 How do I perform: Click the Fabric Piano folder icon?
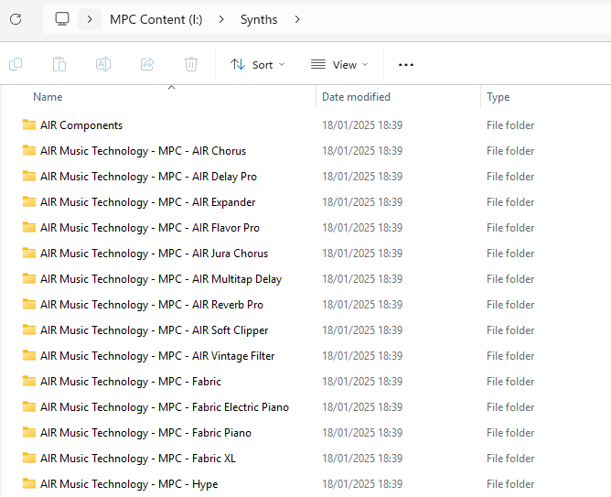pos(29,432)
